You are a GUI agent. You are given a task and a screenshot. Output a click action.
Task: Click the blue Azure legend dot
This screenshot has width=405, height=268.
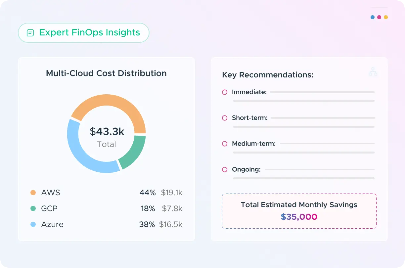(33, 224)
